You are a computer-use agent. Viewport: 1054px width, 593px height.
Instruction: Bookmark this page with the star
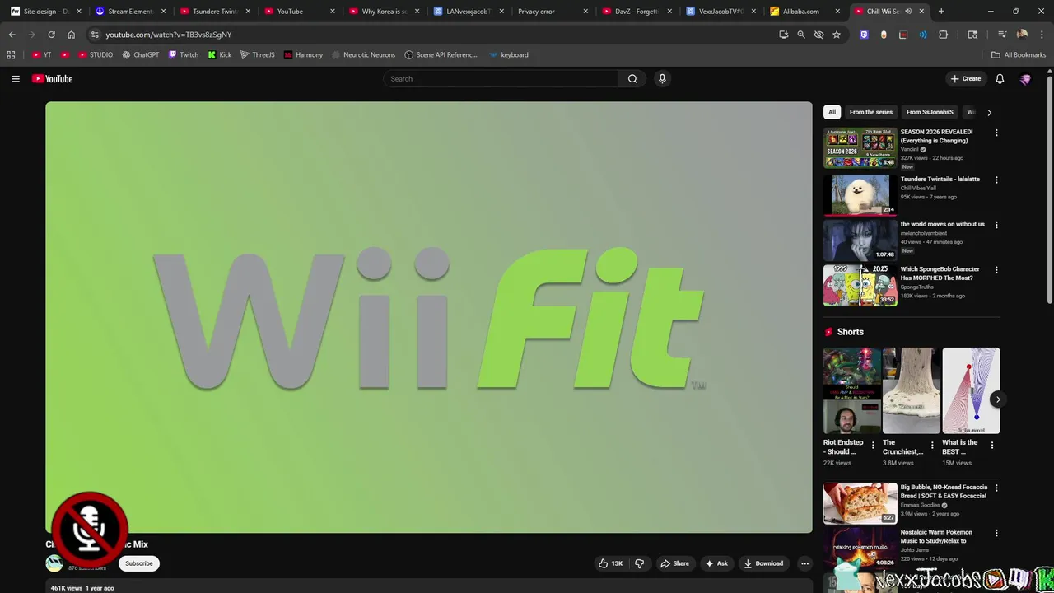(x=837, y=35)
